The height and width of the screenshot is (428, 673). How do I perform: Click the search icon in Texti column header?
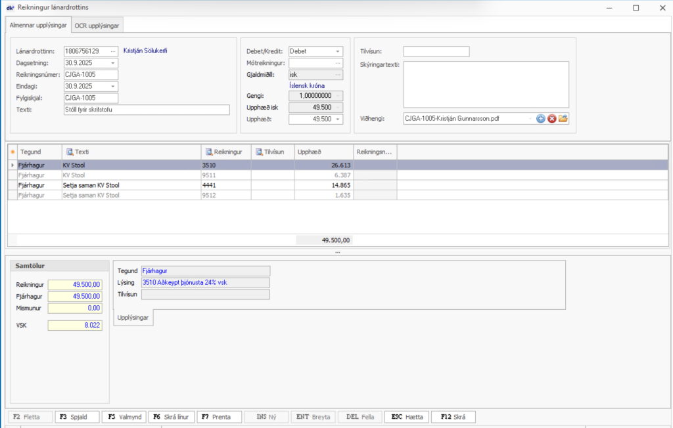pyautogui.click(x=70, y=152)
